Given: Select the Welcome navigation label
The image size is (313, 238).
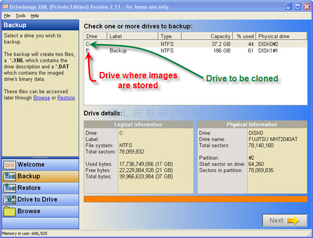Looking at the screenshot, I should click(31, 164).
